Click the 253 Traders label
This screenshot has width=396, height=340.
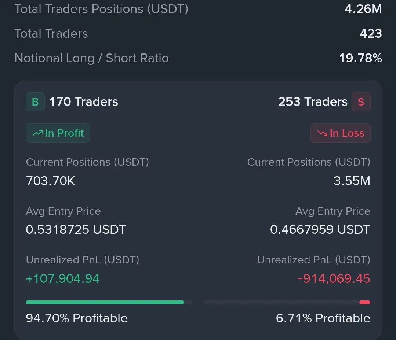(x=313, y=102)
